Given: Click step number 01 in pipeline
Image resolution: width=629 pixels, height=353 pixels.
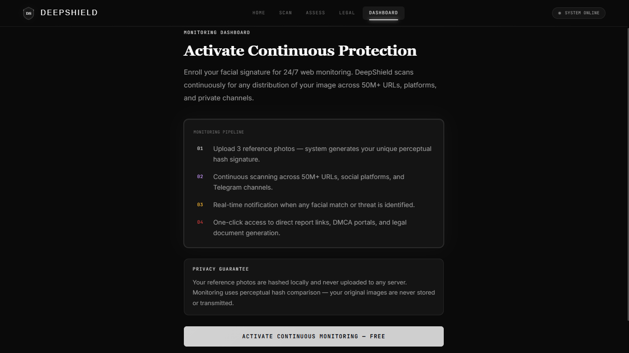Looking at the screenshot, I should tap(200, 149).
